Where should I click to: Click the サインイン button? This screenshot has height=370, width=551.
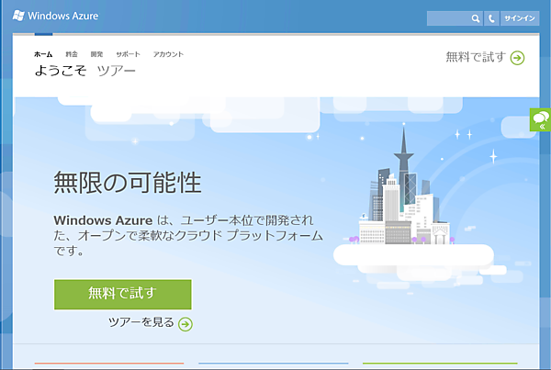(x=519, y=18)
